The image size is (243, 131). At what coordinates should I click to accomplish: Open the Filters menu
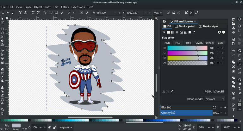(x=65, y=7)
